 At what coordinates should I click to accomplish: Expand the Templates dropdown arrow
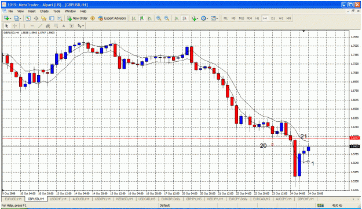click(217, 18)
